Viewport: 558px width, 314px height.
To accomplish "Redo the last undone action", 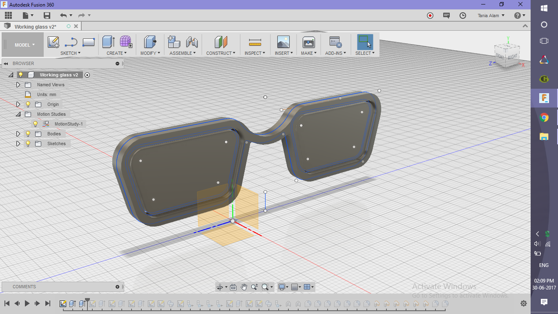I will pos(81,16).
